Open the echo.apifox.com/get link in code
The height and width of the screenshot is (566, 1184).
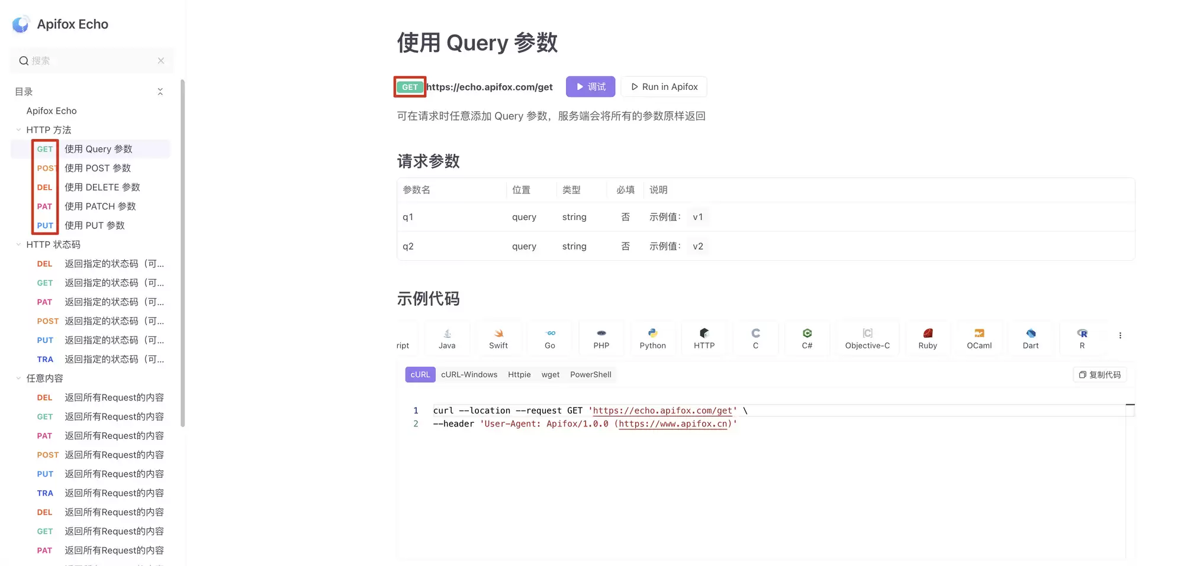point(662,410)
